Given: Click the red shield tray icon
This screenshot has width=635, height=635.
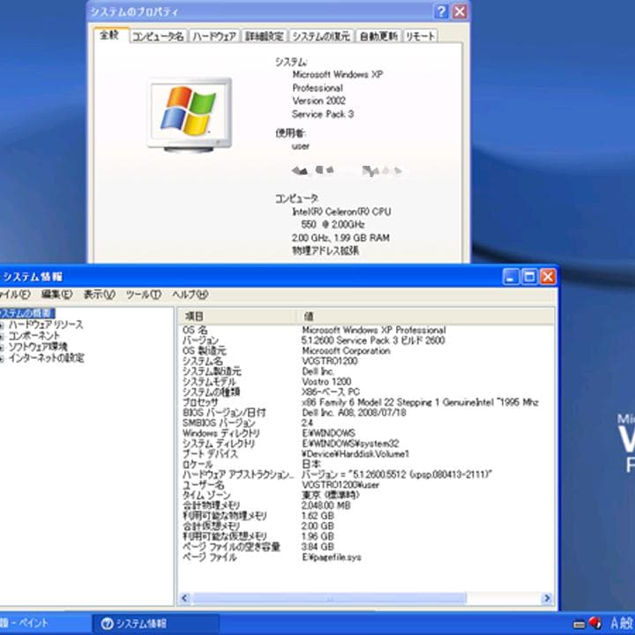Looking at the screenshot, I should (594, 624).
